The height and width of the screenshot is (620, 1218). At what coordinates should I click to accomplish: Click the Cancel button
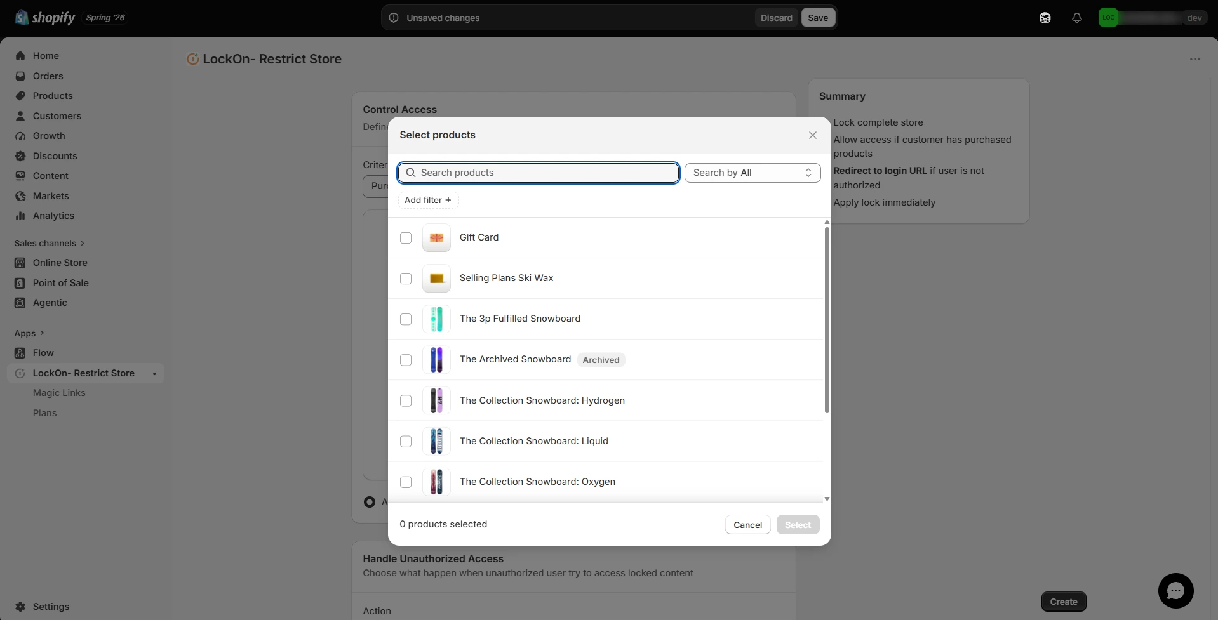(x=747, y=525)
